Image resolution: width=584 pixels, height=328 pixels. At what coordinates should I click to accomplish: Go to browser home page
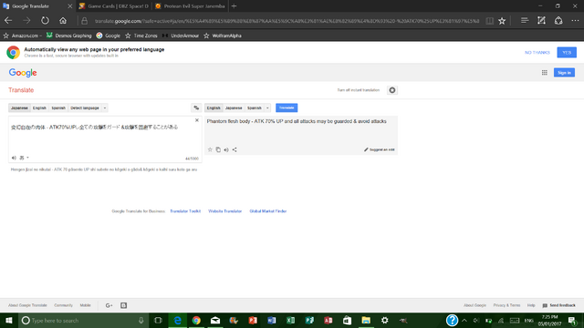(63, 21)
